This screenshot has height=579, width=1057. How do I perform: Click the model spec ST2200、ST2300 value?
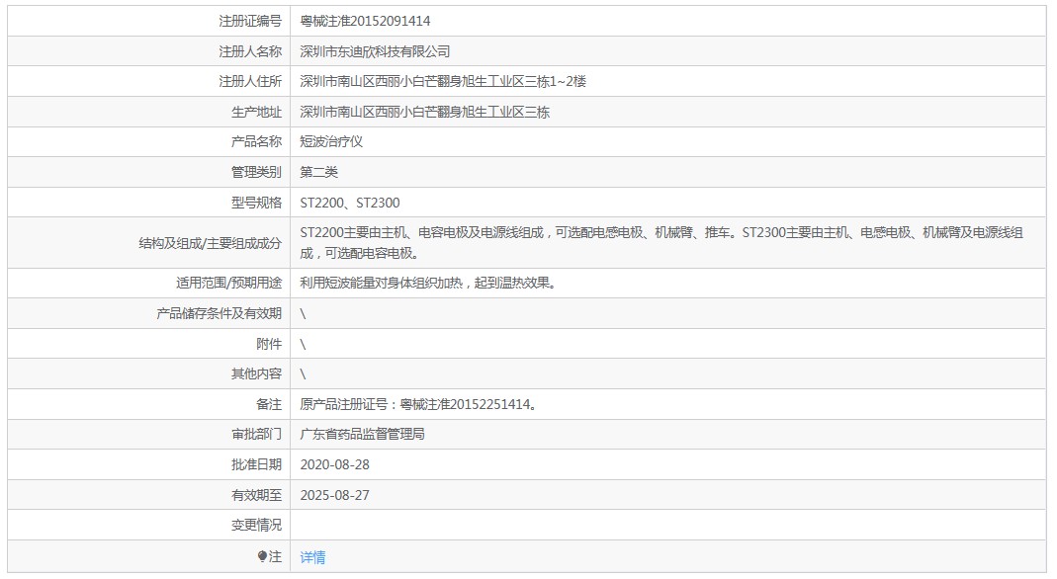pos(350,203)
